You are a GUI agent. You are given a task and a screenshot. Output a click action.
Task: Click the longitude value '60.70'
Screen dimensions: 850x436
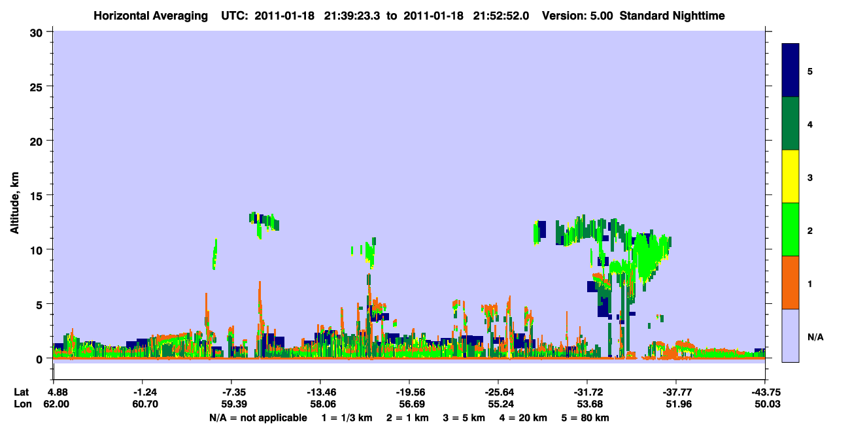pos(144,405)
